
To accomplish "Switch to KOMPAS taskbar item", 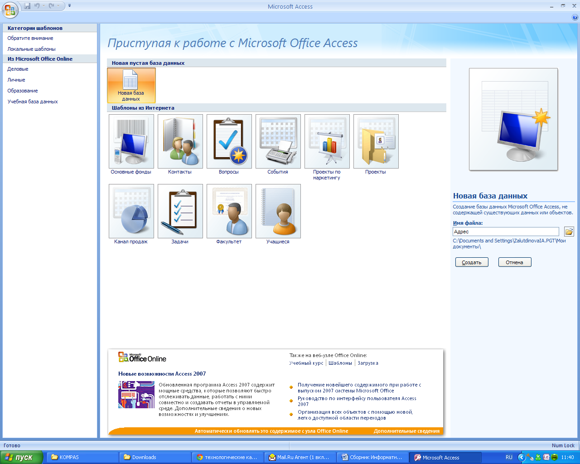I will pyautogui.click(x=83, y=457).
